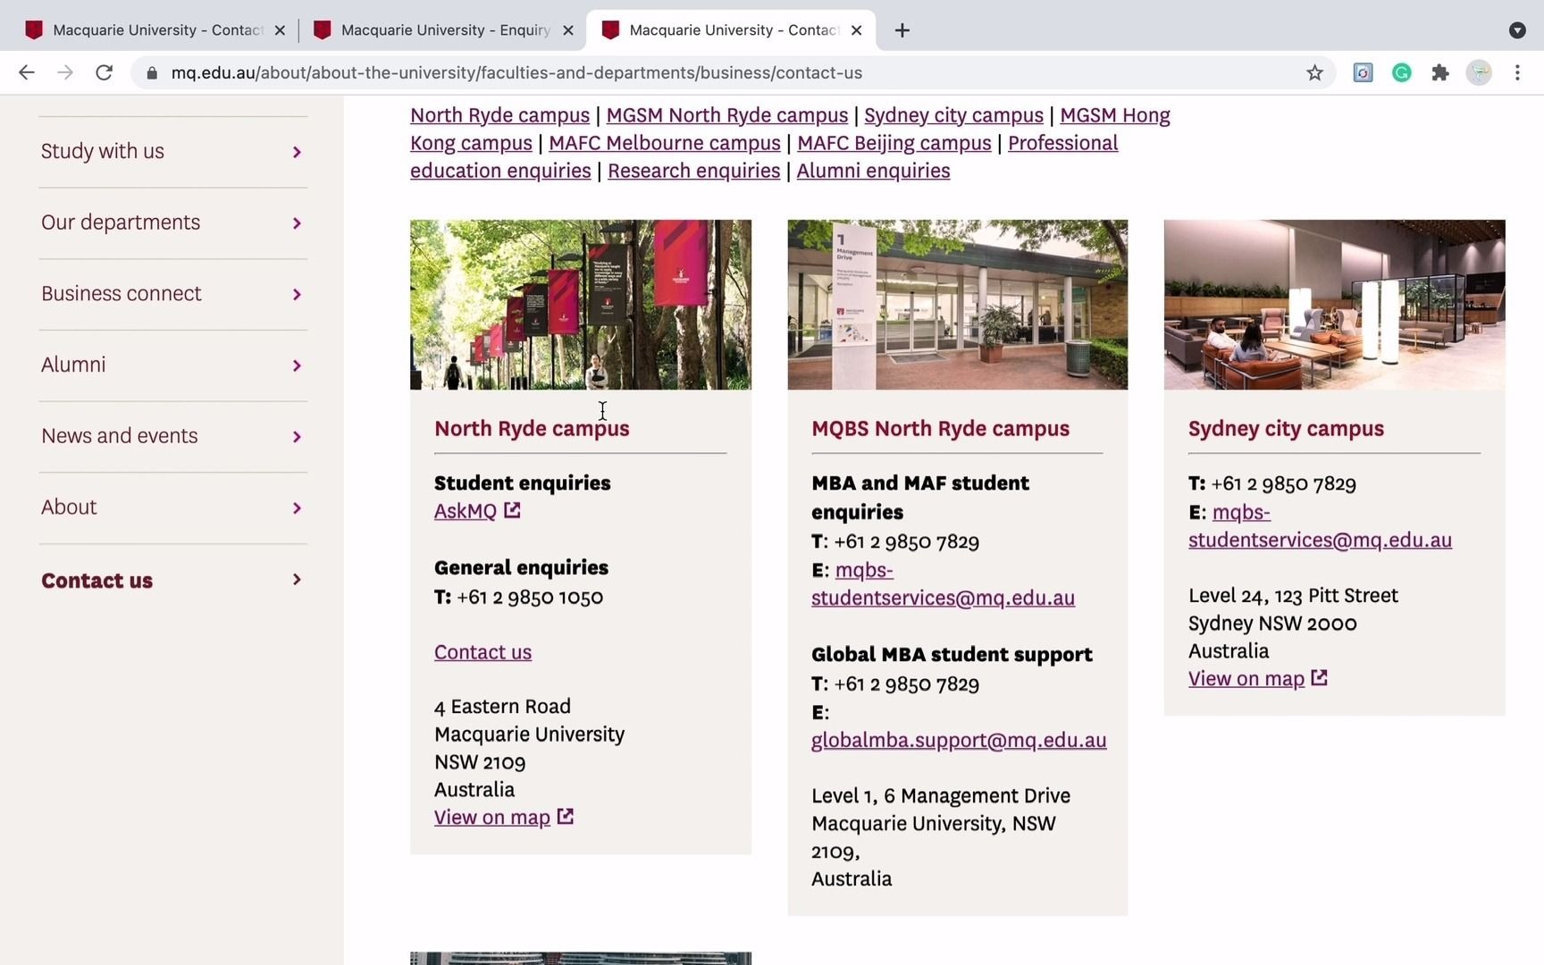The image size is (1544, 965).
Task: Open Research enquiries link
Action: pyautogui.click(x=694, y=171)
